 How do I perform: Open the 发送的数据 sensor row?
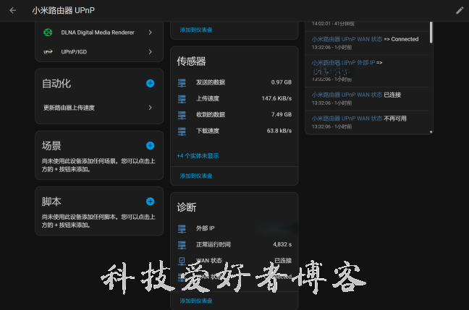pyautogui.click(x=234, y=82)
